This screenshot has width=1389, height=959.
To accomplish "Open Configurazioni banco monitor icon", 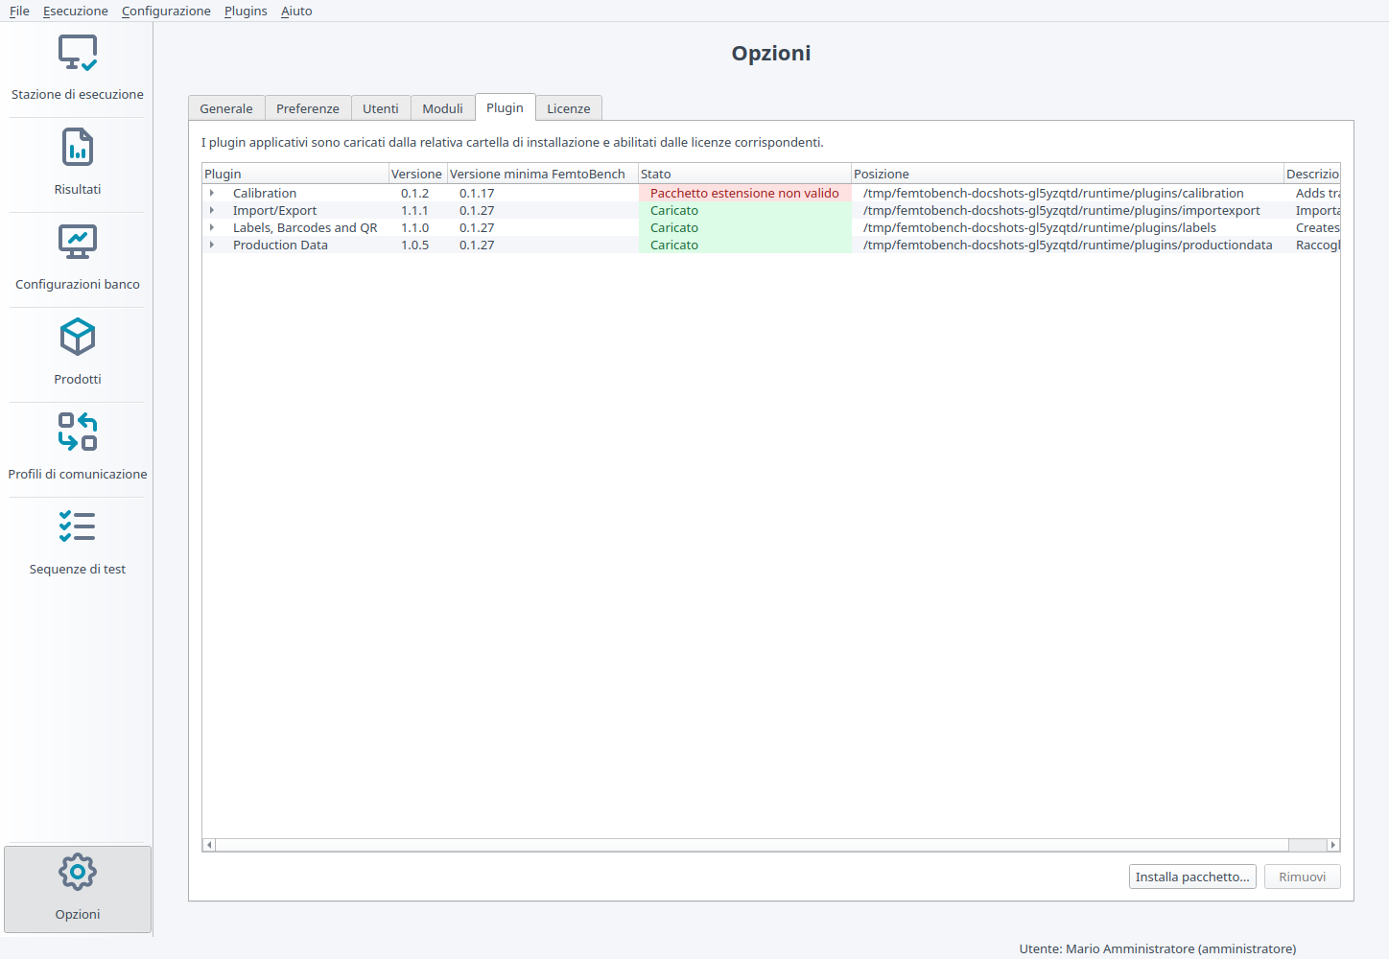I will [78, 243].
